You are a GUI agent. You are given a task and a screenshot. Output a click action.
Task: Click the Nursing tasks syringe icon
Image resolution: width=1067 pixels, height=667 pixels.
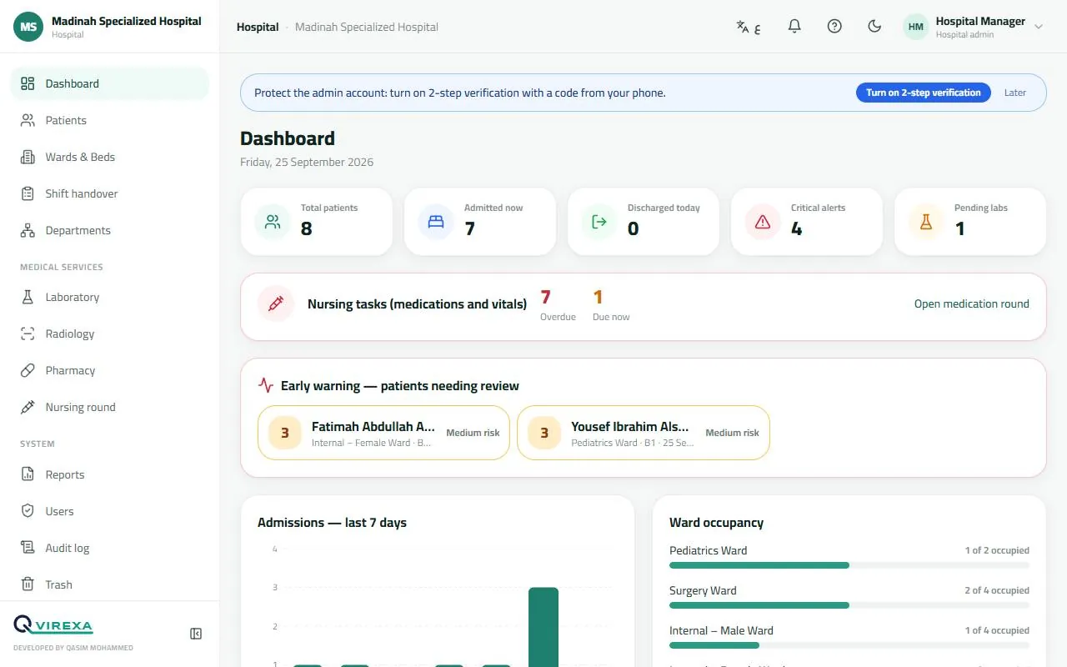pyautogui.click(x=276, y=304)
